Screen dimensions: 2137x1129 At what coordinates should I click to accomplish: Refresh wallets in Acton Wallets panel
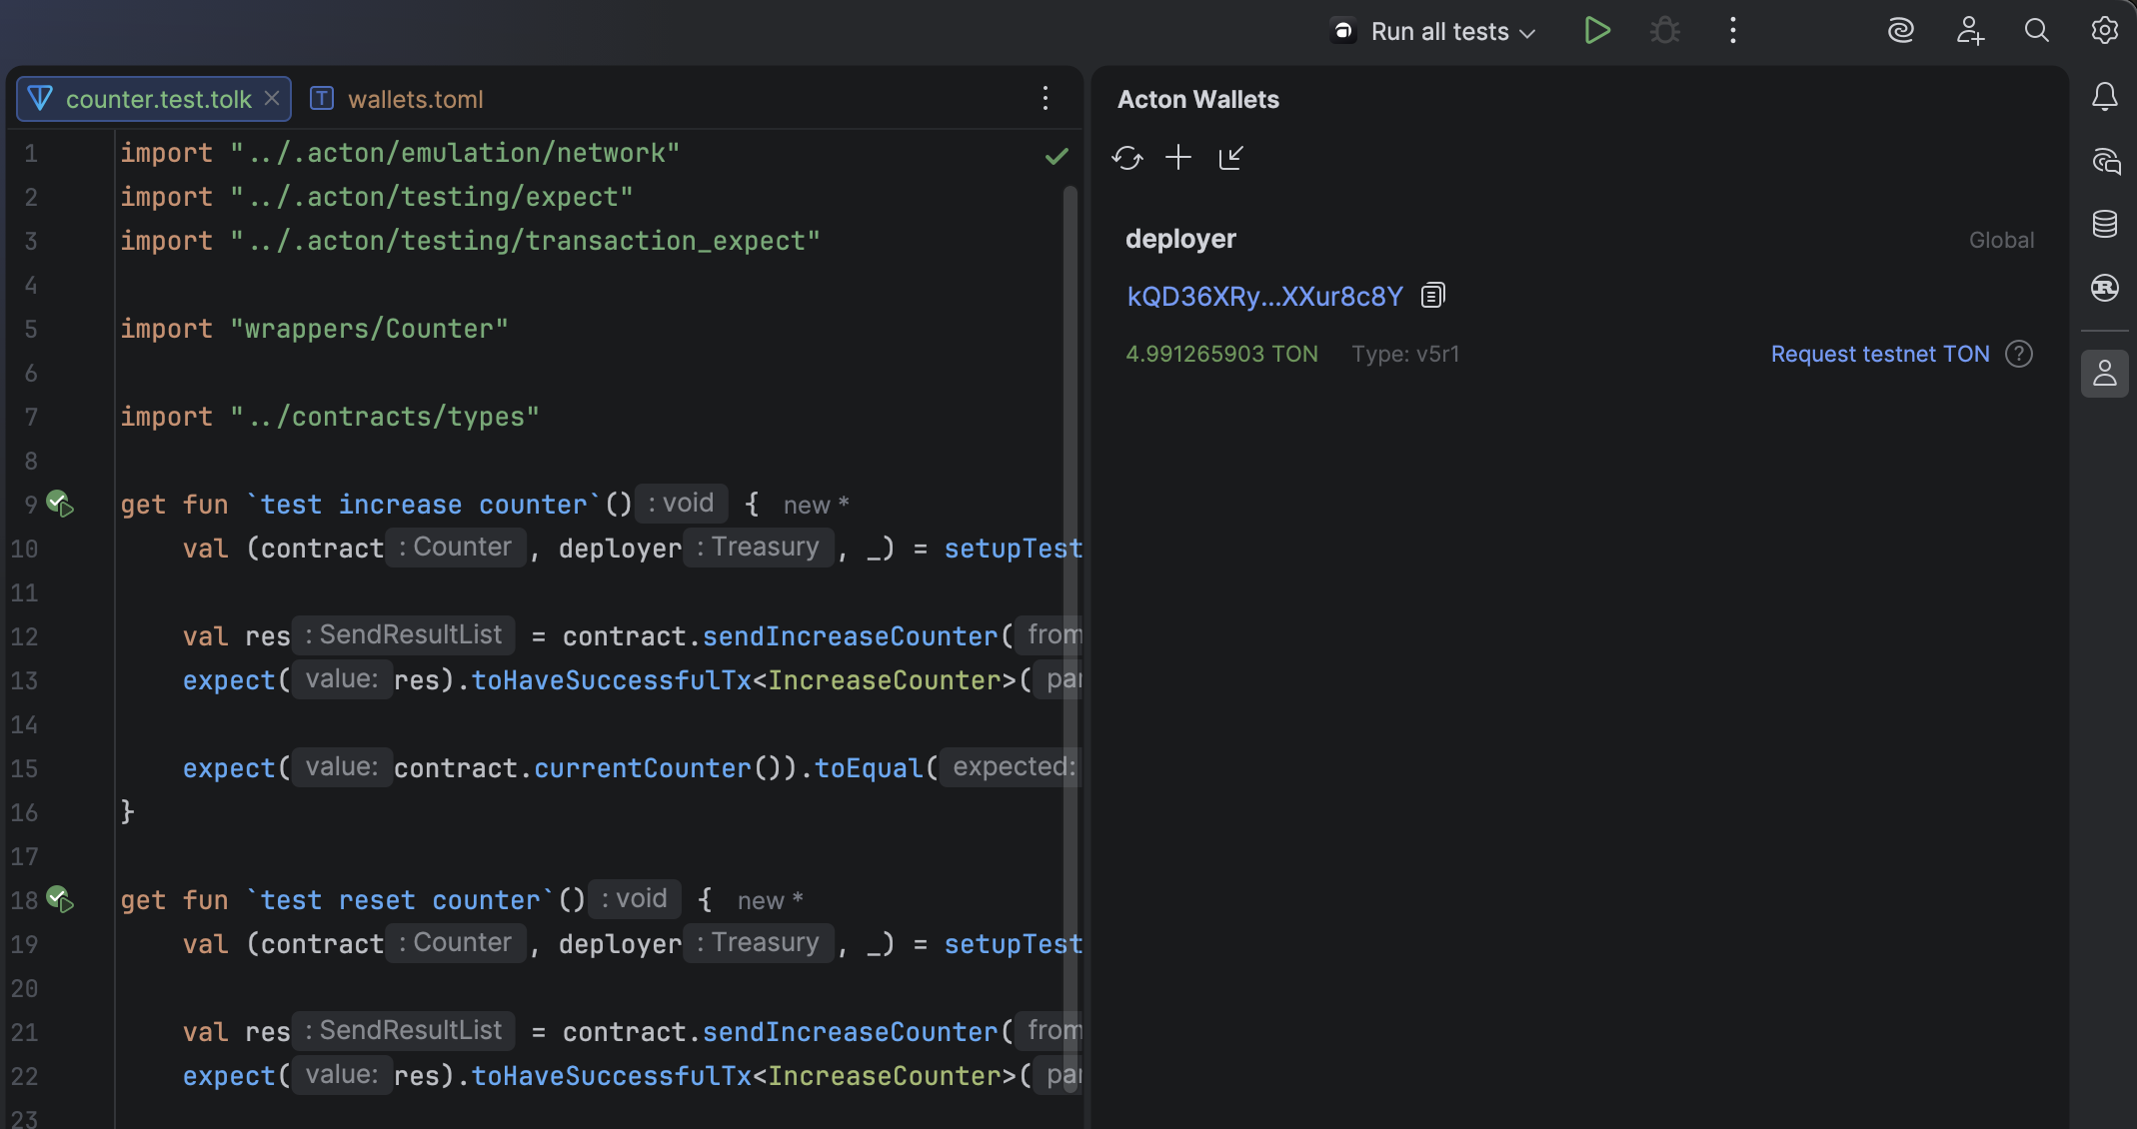pos(1127,158)
